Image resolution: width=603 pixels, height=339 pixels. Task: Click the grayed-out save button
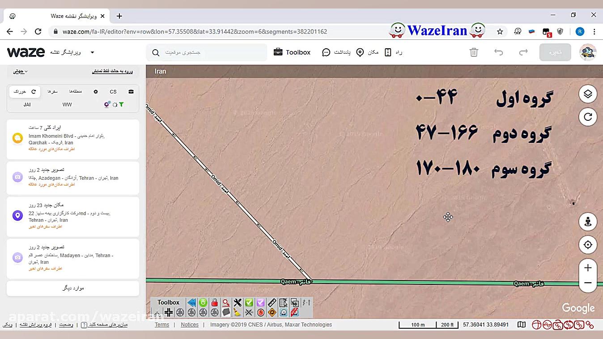click(555, 52)
